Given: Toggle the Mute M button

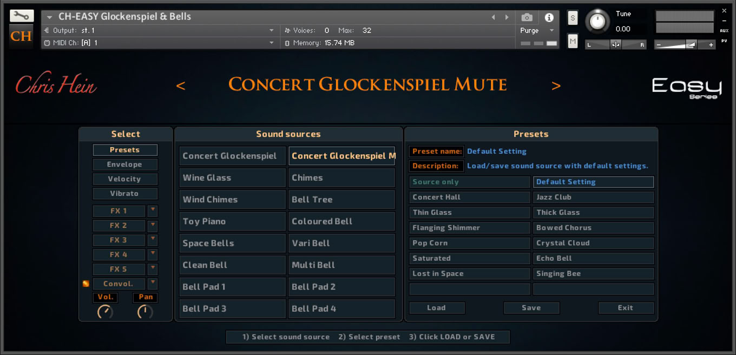Looking at the screenshot, I should coord(573,41).
